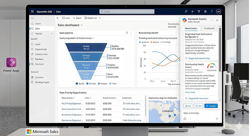Click the orange legend dot in Relationship Health

pos(151,42)
